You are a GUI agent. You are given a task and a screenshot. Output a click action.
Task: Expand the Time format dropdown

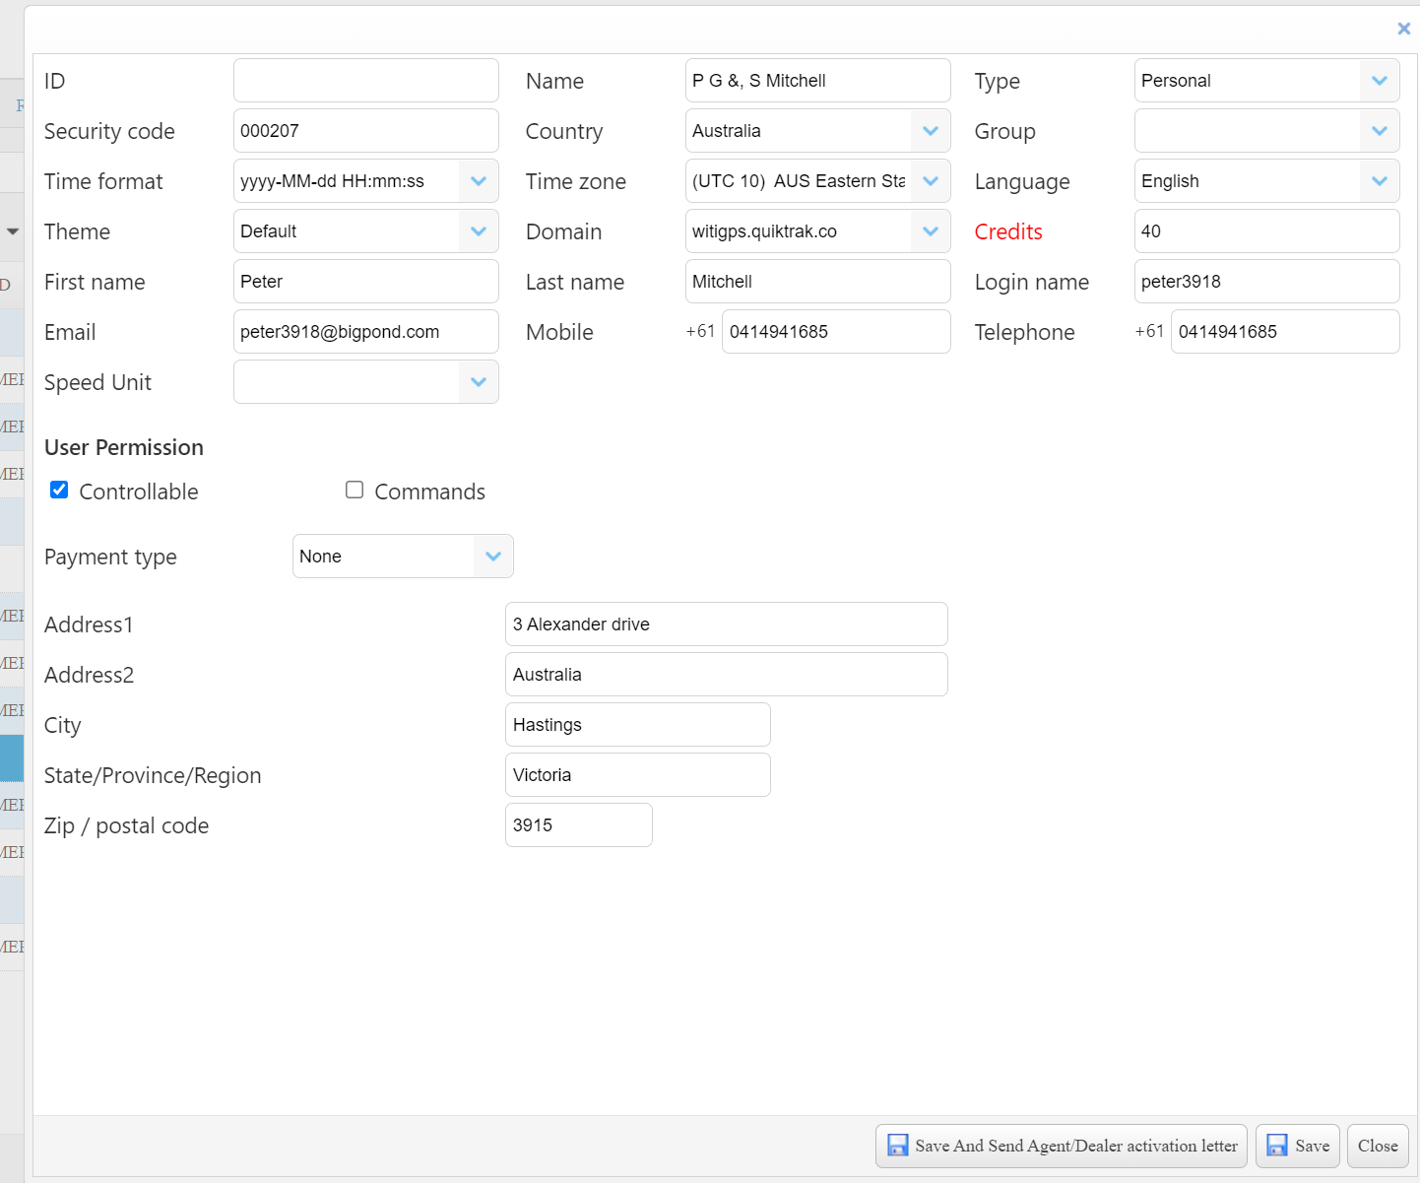click(479, 181)
